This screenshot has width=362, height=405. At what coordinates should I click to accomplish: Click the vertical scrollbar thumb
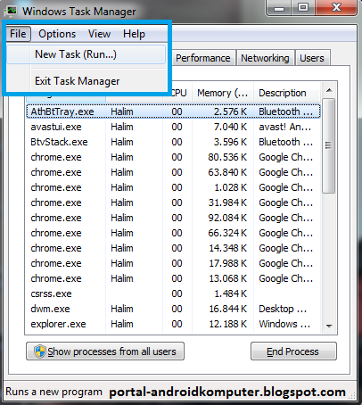tap(329, 145)
